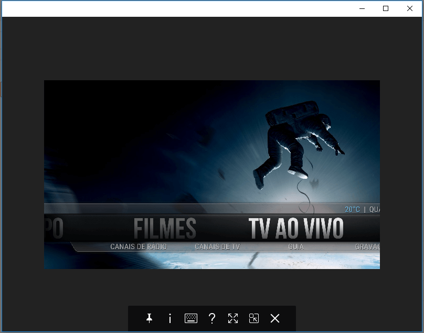Open CANAIS DE RÁDIO submenu

(x=139, y=247)
